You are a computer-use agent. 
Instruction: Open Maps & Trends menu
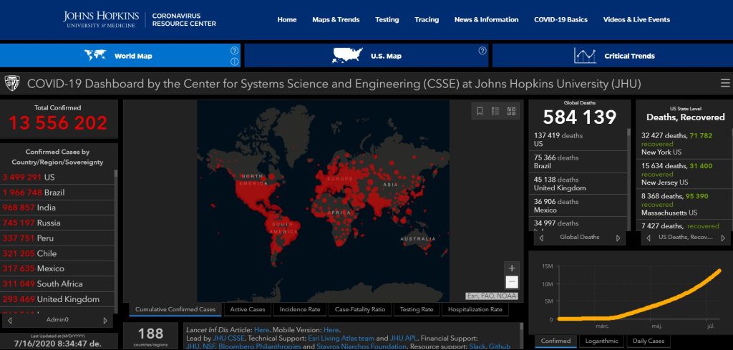pyautogui.click(x=336, y=19)
